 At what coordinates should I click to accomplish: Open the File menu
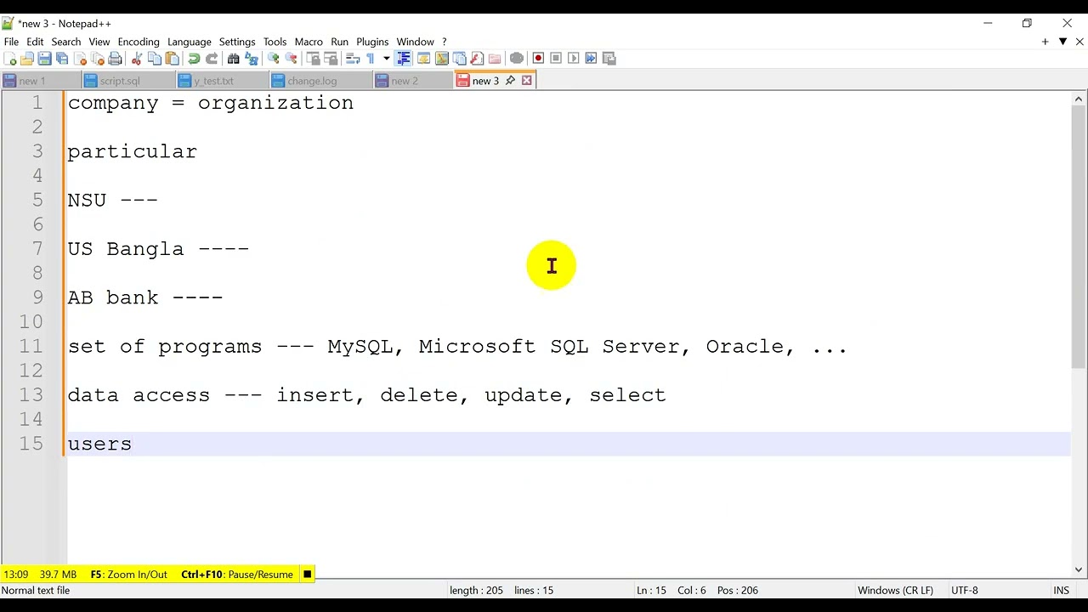[11, 42]
